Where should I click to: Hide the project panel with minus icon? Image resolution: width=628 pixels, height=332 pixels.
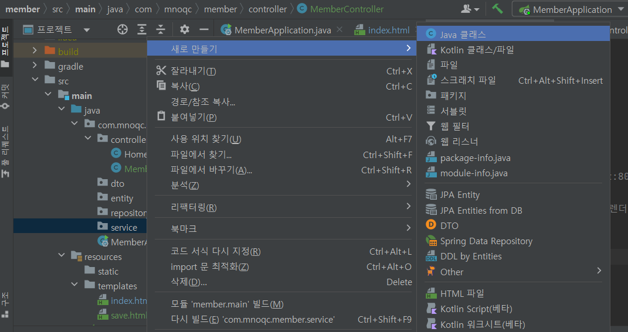(204, 29)
